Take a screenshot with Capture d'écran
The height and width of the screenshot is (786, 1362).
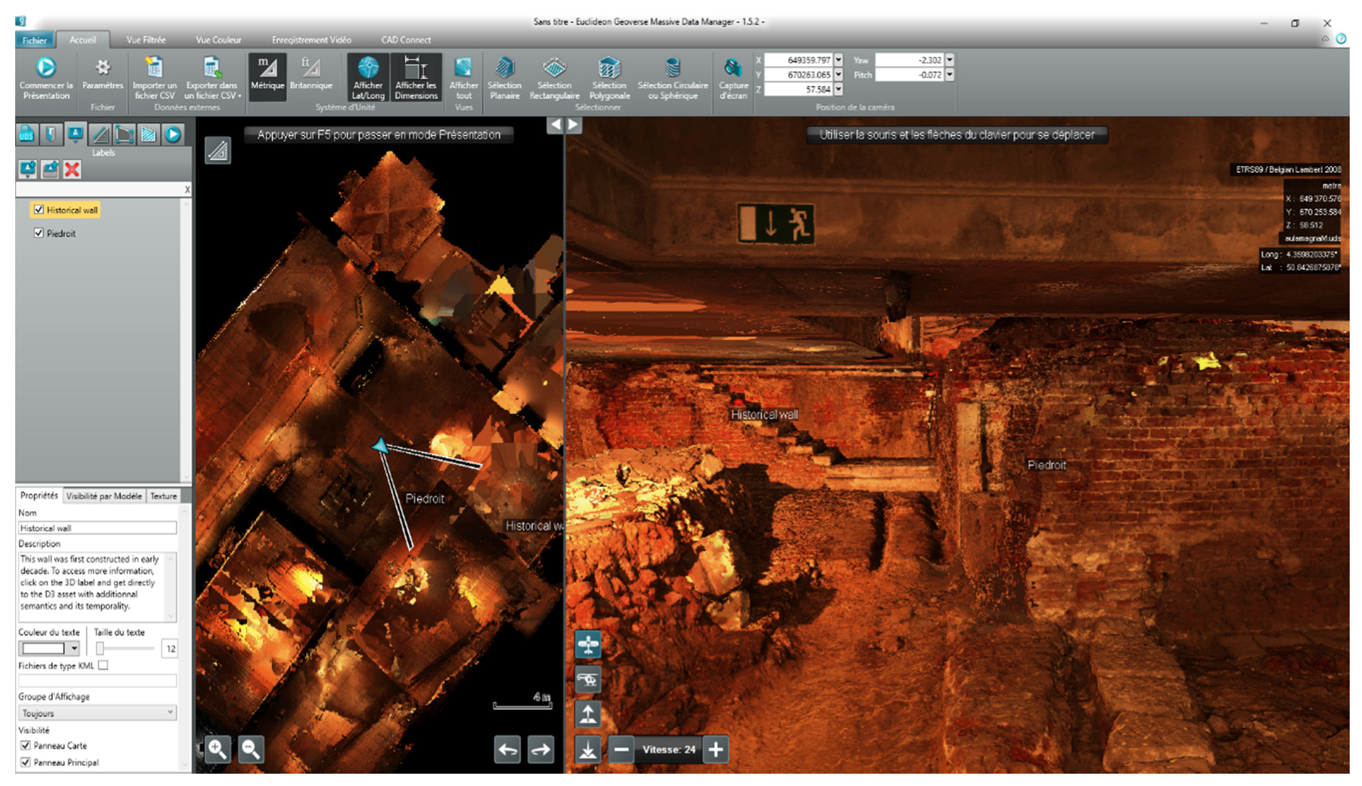pyautogui.click(x=732, y=68)
